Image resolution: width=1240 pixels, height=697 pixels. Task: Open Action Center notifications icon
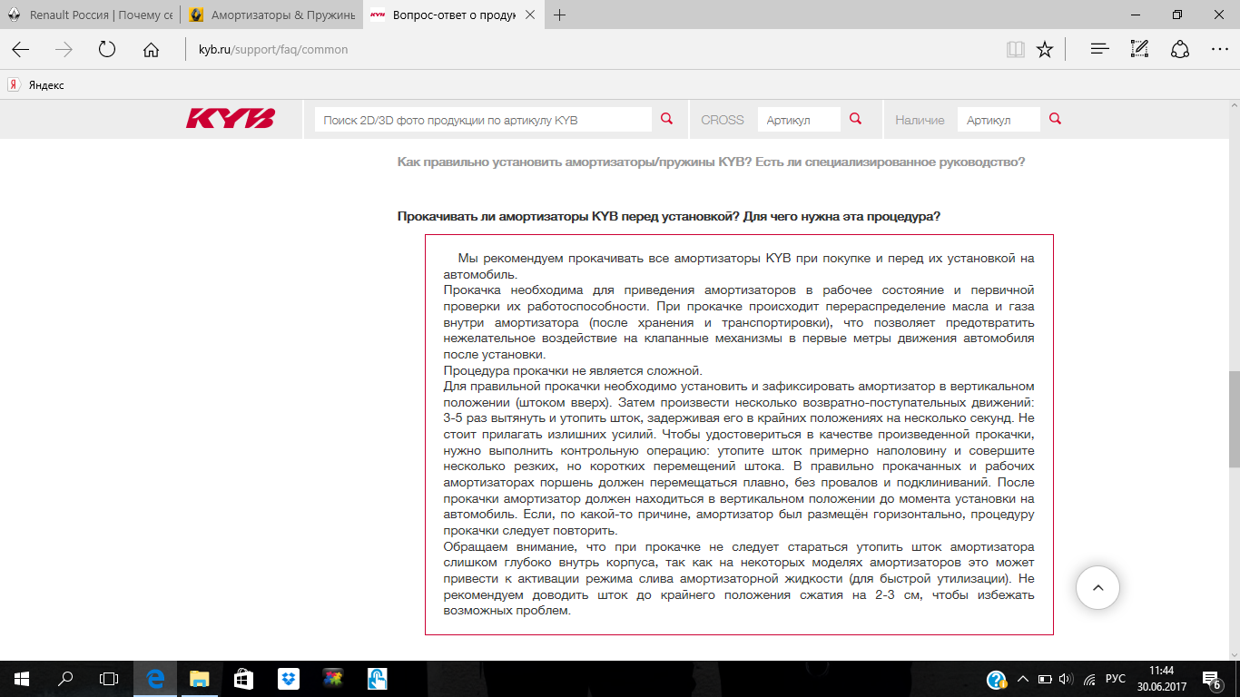pos(1212,679)
